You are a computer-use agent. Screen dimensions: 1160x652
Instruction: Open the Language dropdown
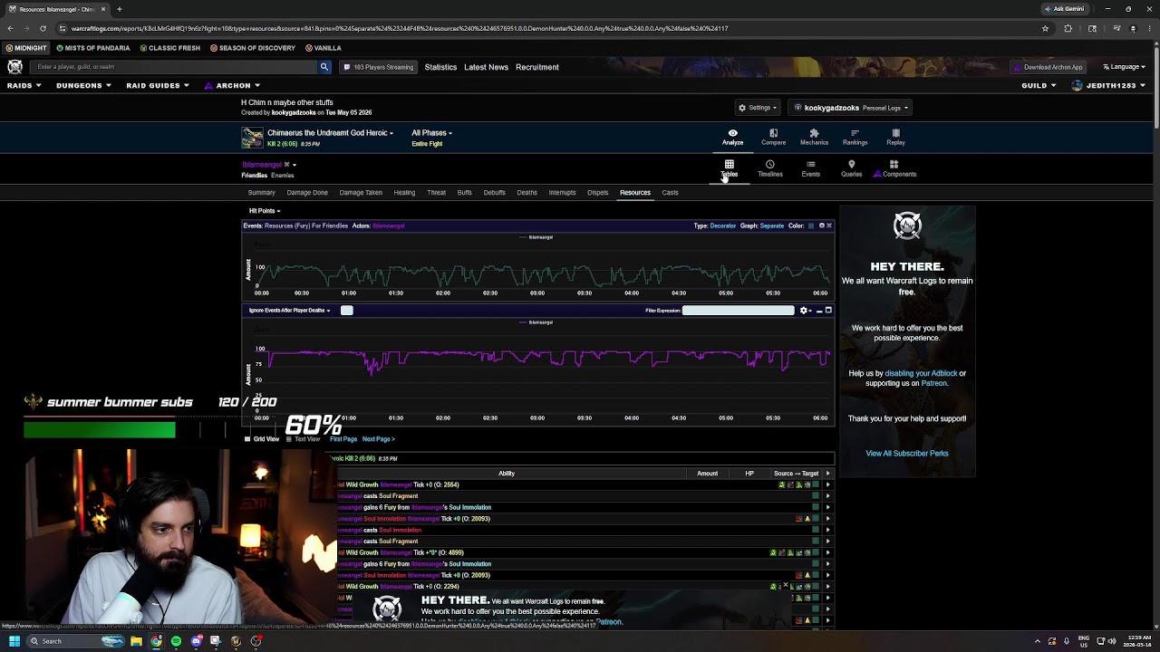(x=1124, y=67)
